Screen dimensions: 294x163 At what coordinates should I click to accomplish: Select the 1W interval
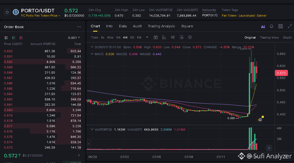[x=139, y=37]
